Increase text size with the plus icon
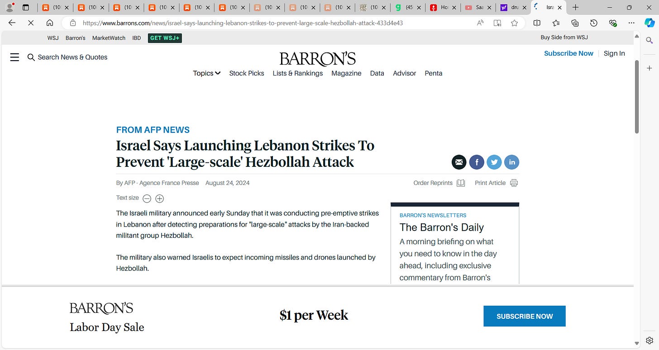The width and height of the screenshot is (659, 350). [159, 198]
